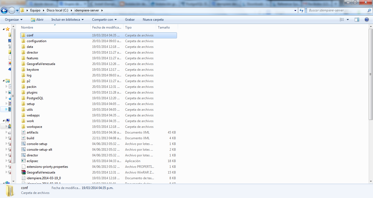Click the Abrir toolbar button
The image size is (373, 198).
coord(37,20)
